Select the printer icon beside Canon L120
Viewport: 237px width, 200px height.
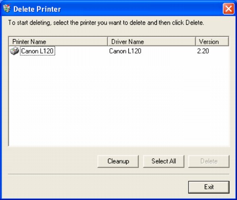pos(14,51)
